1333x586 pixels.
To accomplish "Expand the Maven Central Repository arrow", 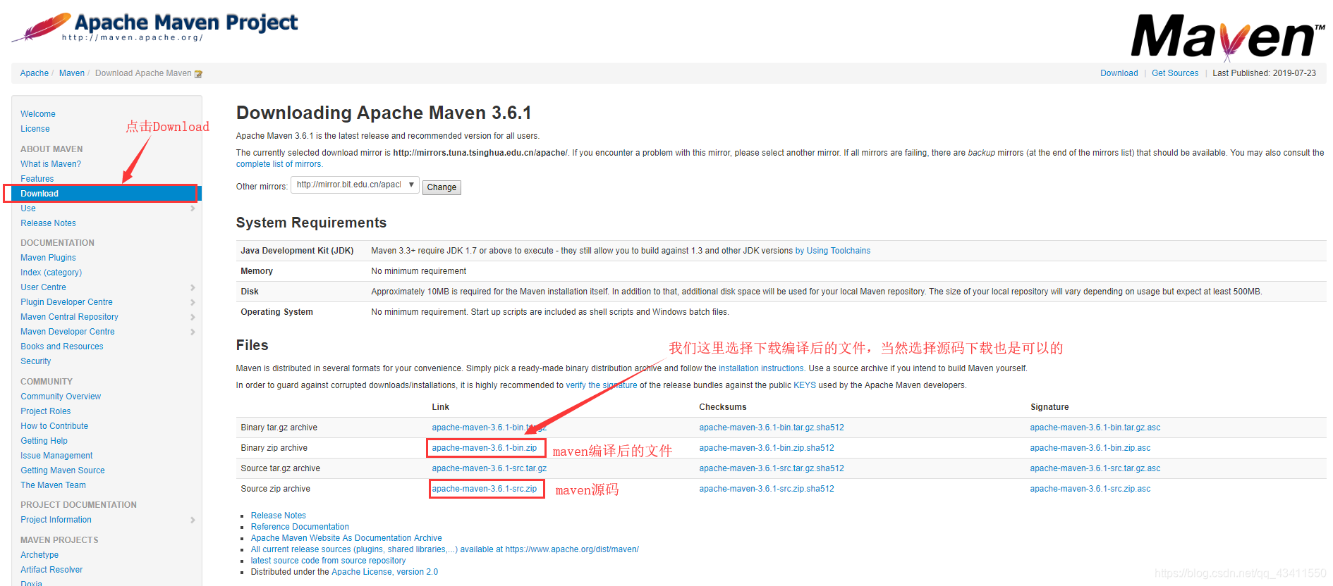I will tap(193, 317).
